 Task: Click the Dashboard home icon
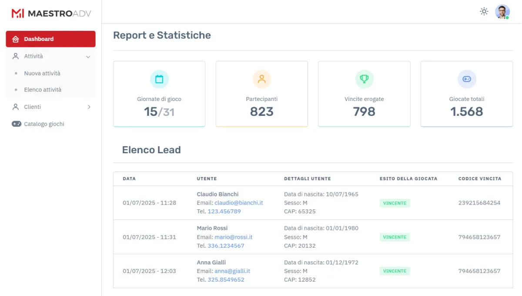(15, 39)
